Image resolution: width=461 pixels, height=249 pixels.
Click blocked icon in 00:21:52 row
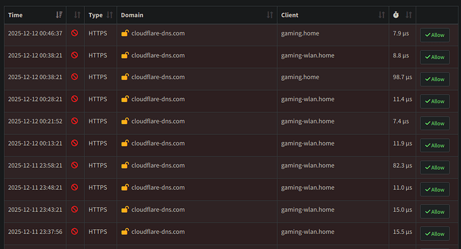(x=75, y=121)
